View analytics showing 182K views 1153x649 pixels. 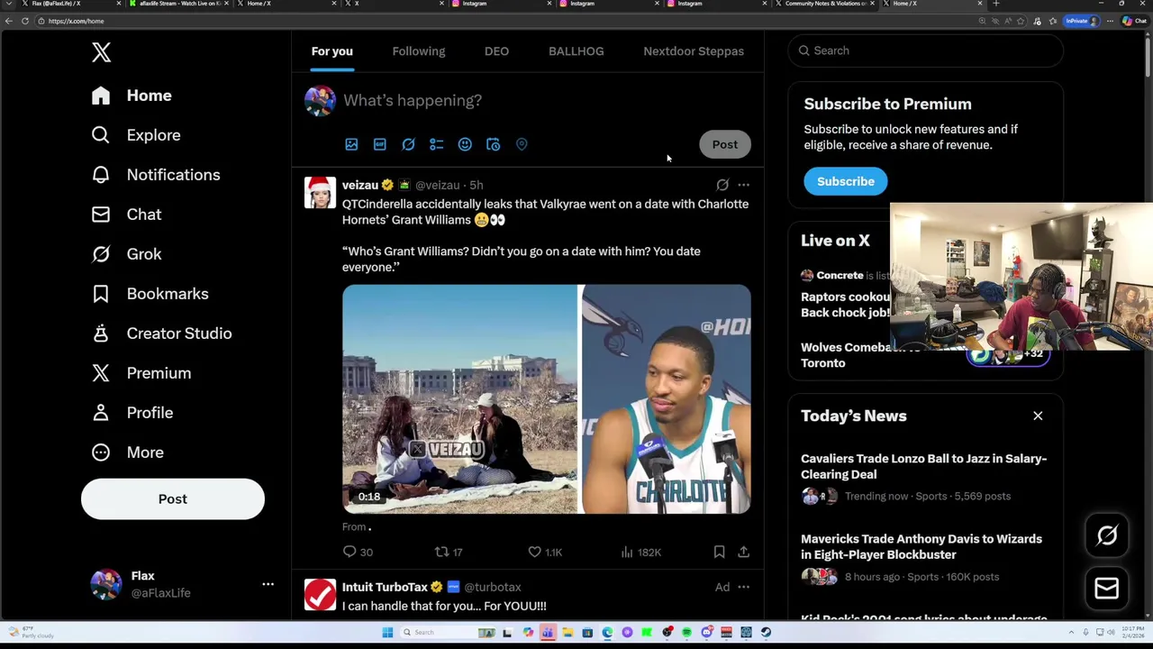(640, 552)
